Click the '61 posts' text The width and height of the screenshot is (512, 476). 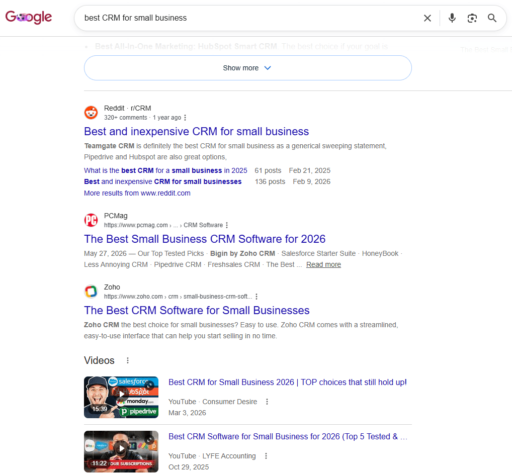point(268,170)
